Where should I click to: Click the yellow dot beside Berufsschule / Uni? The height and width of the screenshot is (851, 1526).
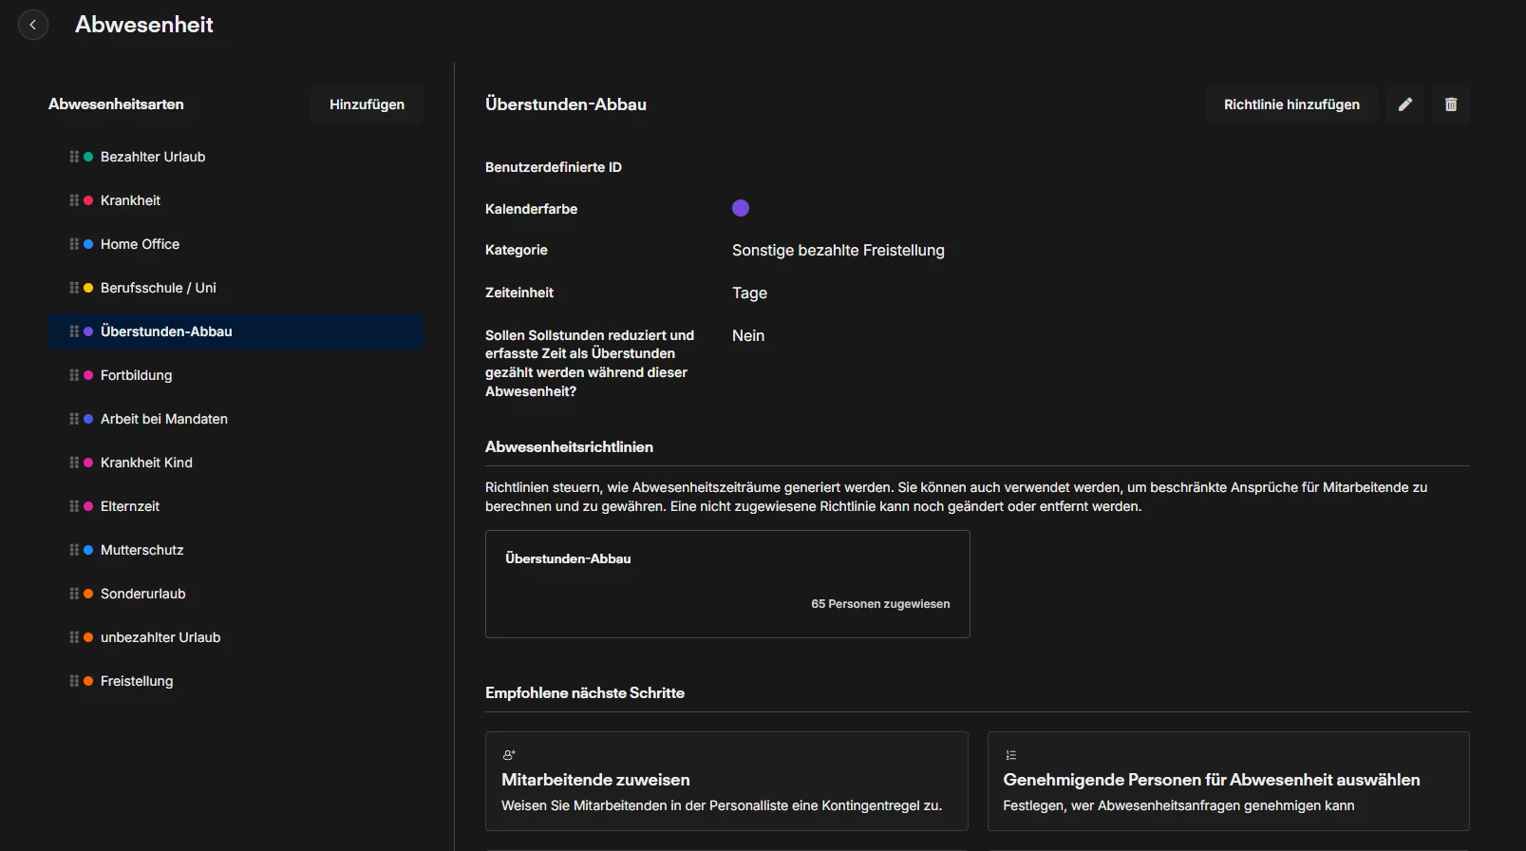coord(88,288)
